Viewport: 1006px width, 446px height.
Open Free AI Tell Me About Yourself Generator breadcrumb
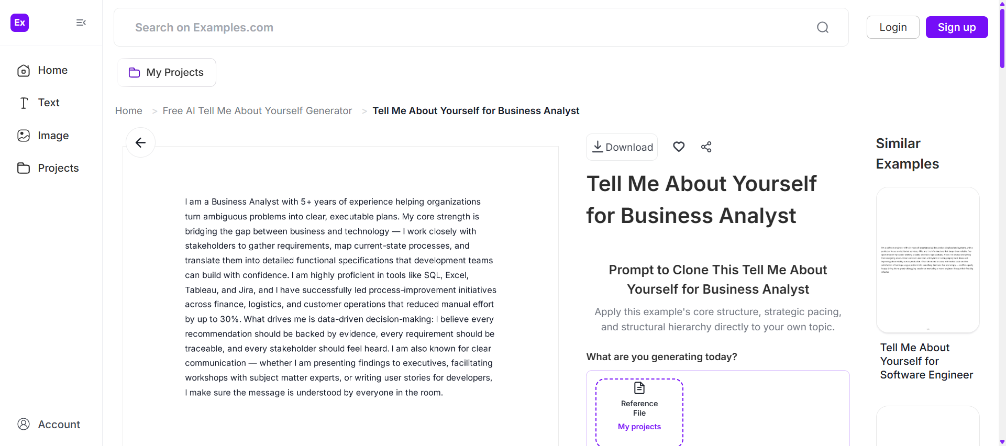pyautogui.click(x=257, y=111)
